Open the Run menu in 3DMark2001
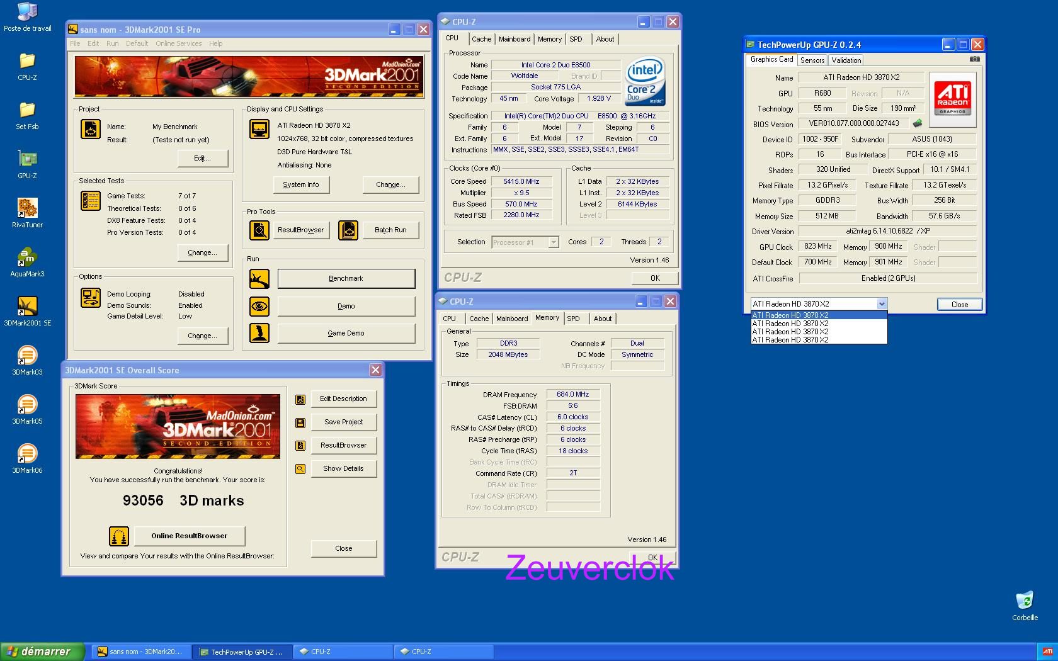 [112, 43]
